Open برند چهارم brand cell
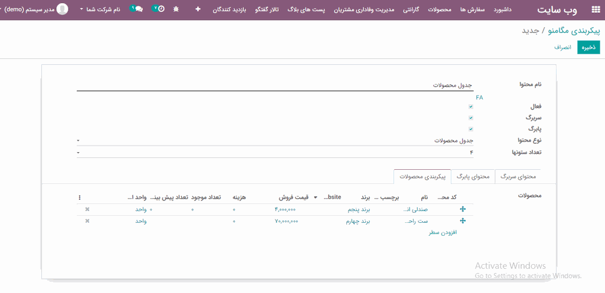The width and height of the screenshot is (605, 293). coord(357,221)
